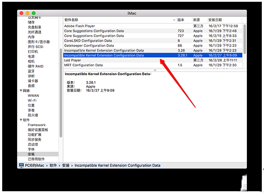Select Incompatible Kernel Extension row version 3.28.1

coord(153,55)
